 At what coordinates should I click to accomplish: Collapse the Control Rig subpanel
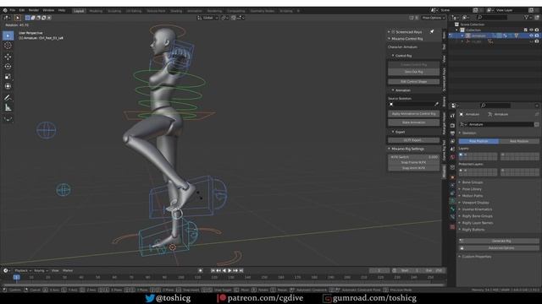tap(393, 56)
